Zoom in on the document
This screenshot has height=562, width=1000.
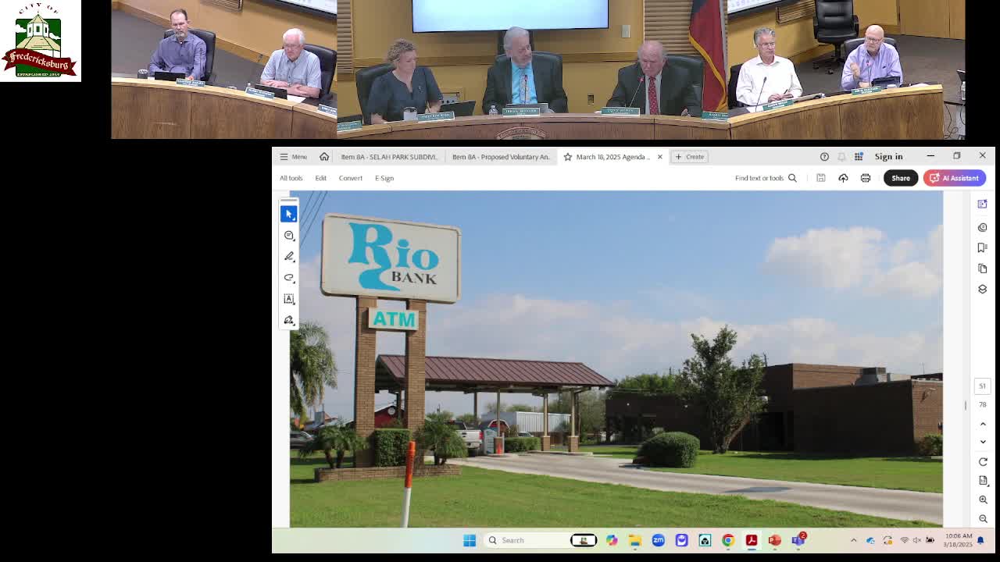click(983, 500)
